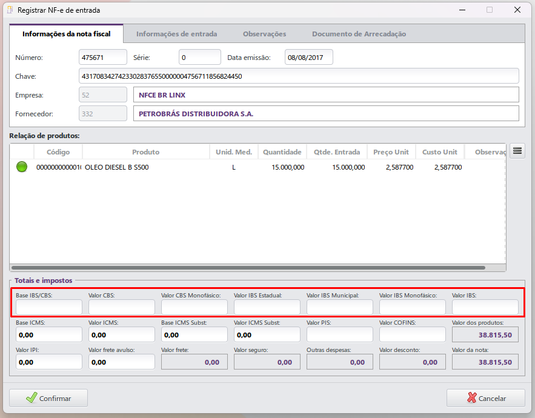Click the horizontal scrollbar of product list
The width and height of the screenshot is (535, 418).
pyautogui.click(x=248, y=267)
